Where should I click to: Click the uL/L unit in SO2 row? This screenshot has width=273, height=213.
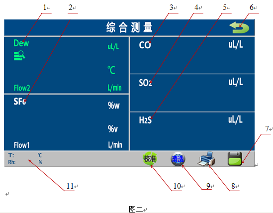(x=236, y=82)
